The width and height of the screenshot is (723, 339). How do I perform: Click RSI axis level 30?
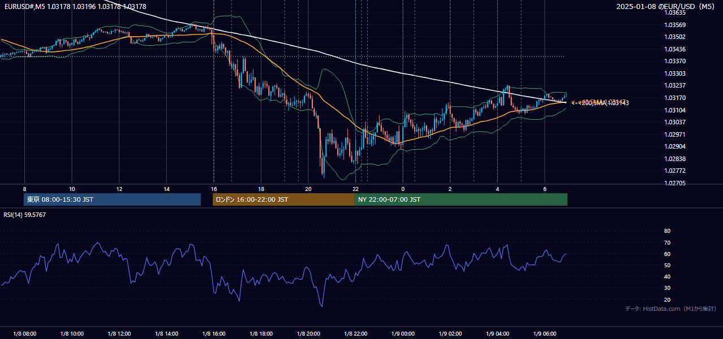point(667,288)
